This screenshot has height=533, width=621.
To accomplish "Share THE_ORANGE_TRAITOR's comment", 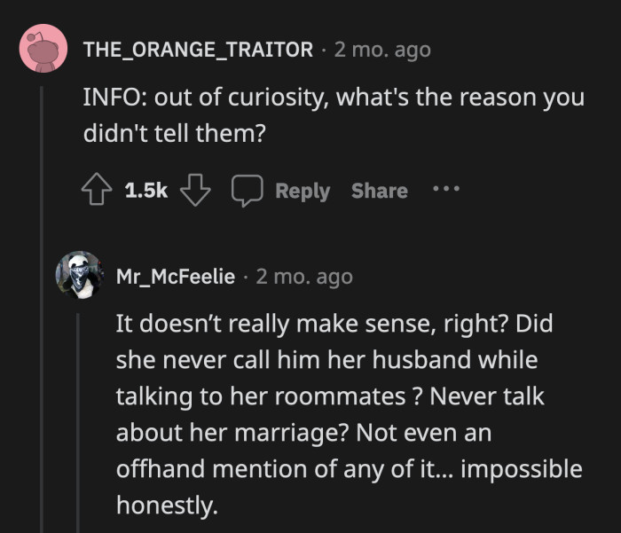I will [379, 191].
